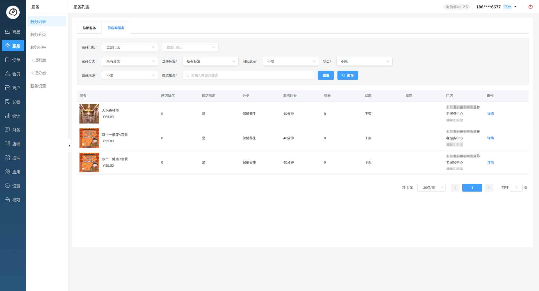This screenshot has height=291, width=539.
Task: Switch to the 总部服务 tab
Action: (89, 28)
